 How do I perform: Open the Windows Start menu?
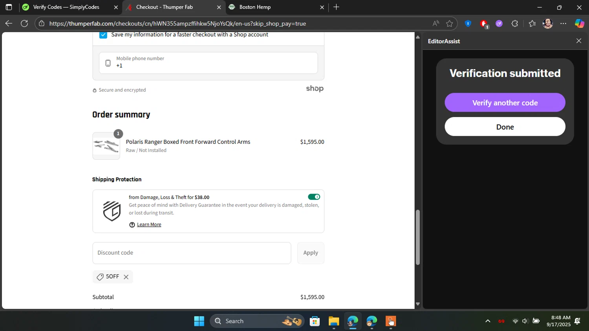pos(199,321)
